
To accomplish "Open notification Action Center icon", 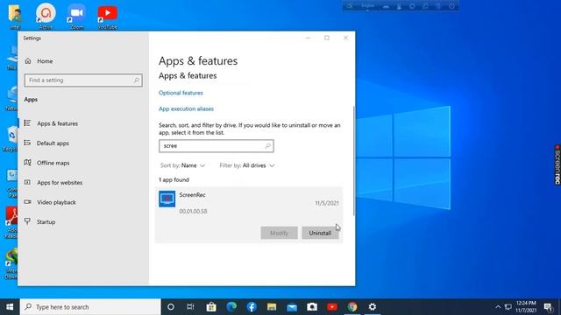I will click(x=548, y=307).
